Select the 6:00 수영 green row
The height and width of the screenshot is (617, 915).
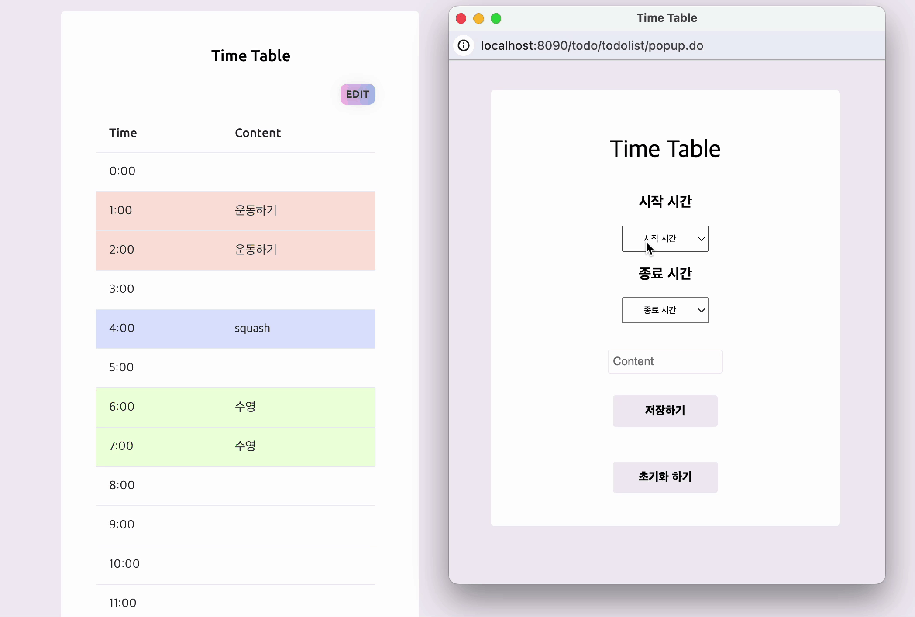tap(236, 407)
